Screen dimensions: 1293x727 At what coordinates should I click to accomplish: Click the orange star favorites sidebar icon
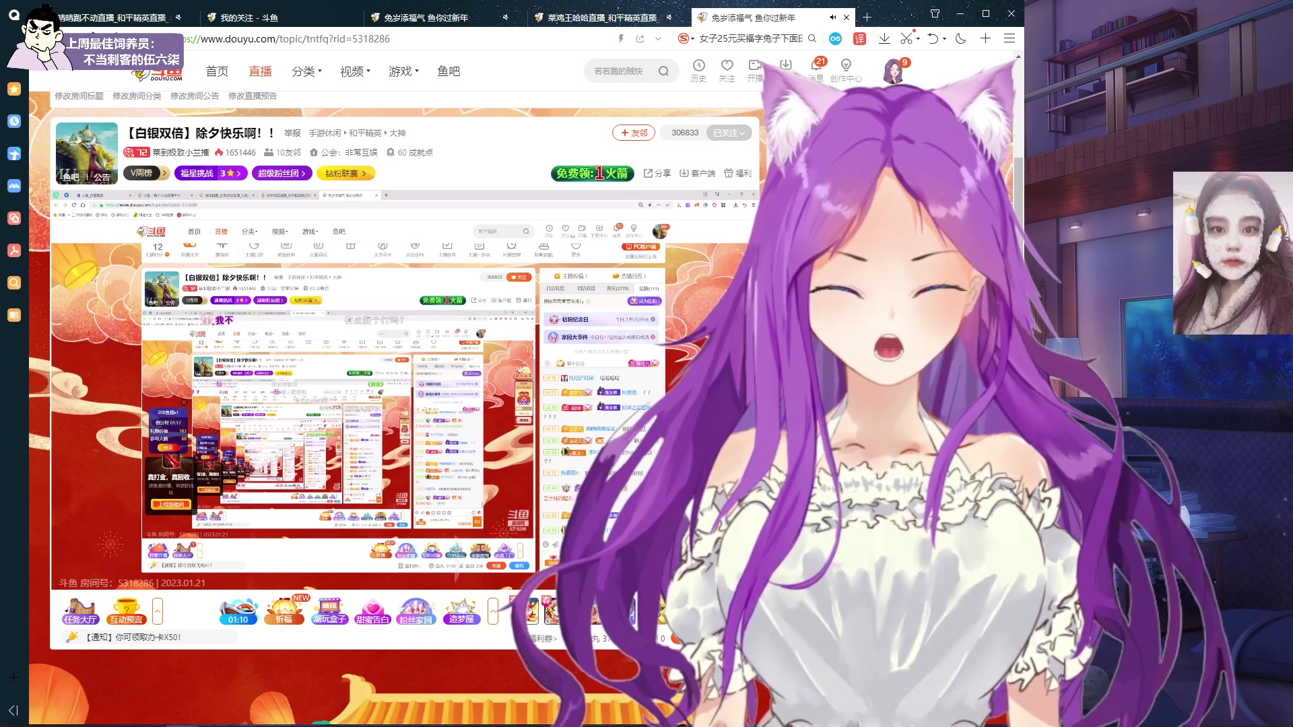point(14,89)
